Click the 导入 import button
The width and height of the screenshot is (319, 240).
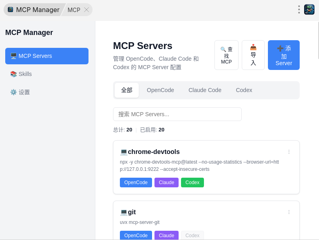coord(253,55)
